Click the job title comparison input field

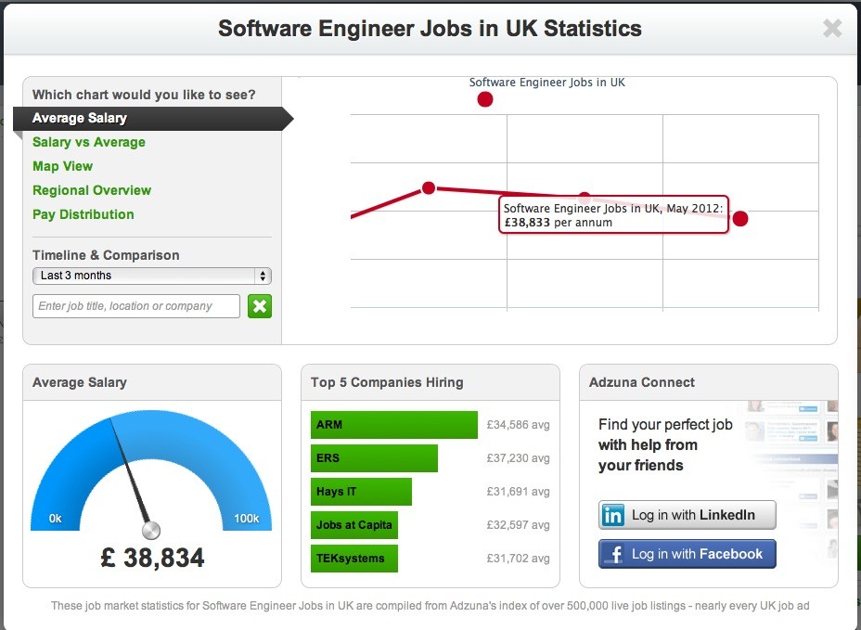[x=136, y=306]
